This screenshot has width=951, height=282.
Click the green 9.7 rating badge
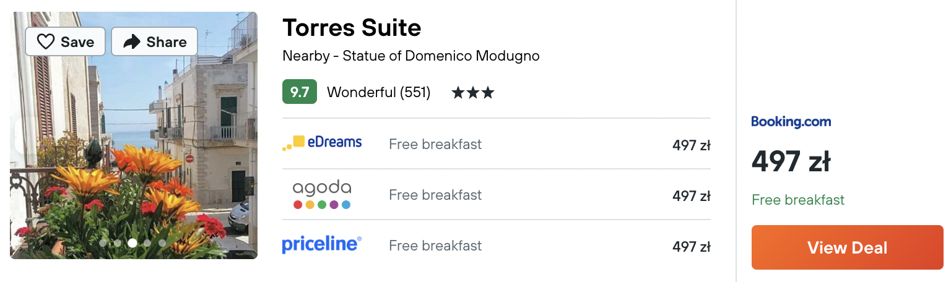(x=300, y=92)
